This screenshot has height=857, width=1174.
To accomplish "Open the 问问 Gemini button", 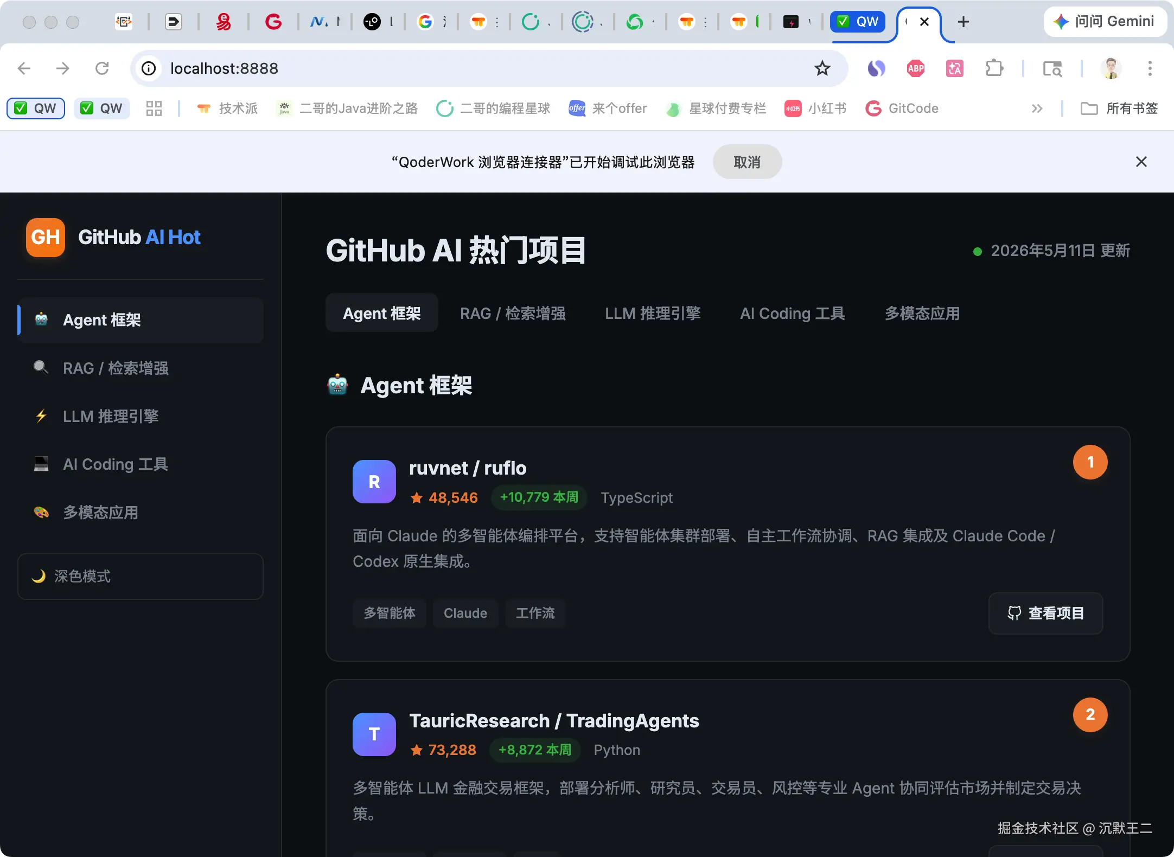I will click(1104, 22).
